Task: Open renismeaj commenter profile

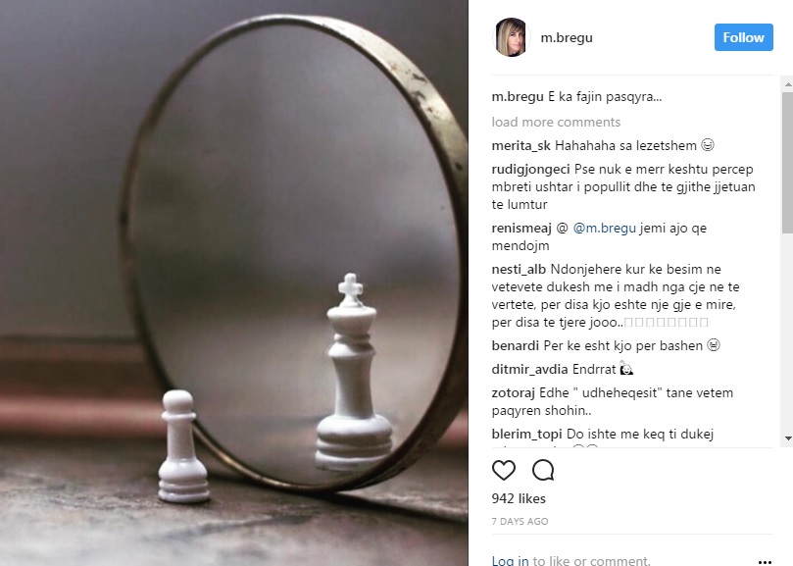Action: 521,229
